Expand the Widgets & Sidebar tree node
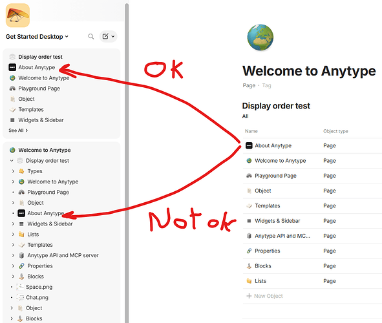 pyautogui.click(x=13, y=224)
